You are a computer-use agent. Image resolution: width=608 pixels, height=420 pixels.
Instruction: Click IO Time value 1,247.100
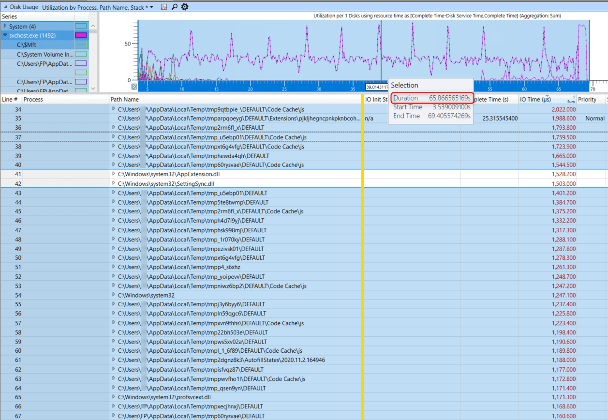click(x=564, y=295)
